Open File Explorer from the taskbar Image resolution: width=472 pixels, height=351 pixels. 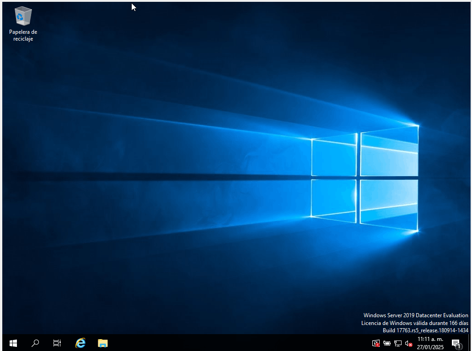(102, 343)
